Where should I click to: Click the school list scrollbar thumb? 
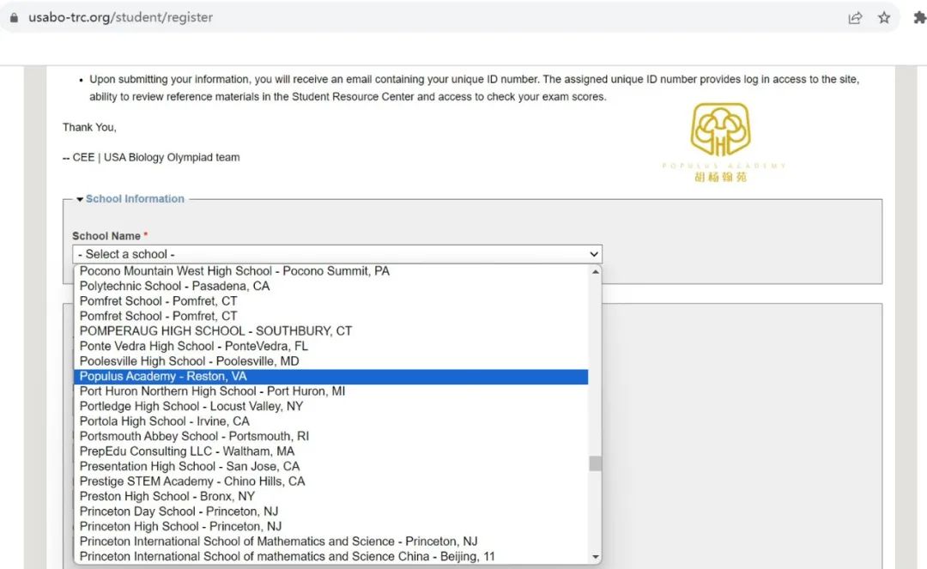(x=596, y=463)
